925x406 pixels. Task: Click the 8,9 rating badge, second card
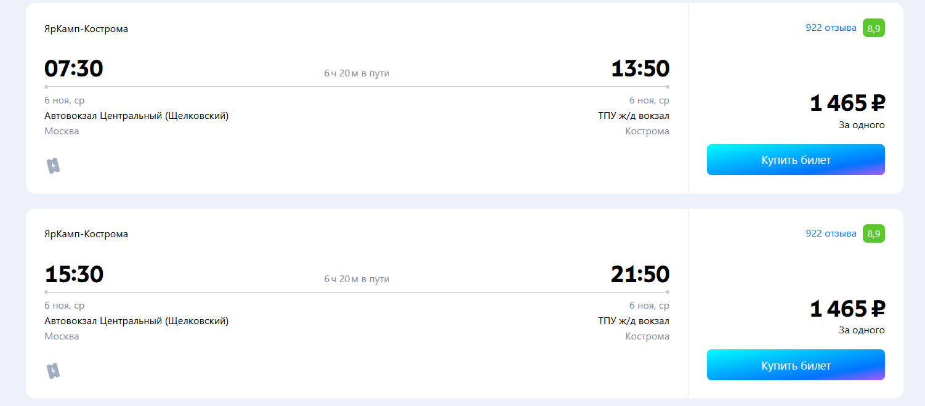pyautogui.click(x=873, y=233)
